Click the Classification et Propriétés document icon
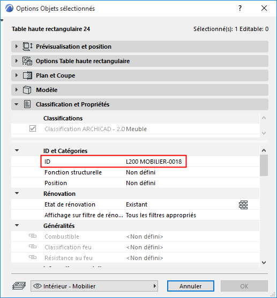The image size is (277, 298). pos(27,104)
